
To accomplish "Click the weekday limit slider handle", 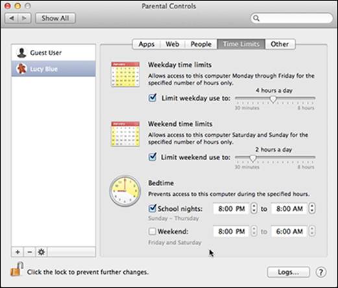I will pos(273,99).
